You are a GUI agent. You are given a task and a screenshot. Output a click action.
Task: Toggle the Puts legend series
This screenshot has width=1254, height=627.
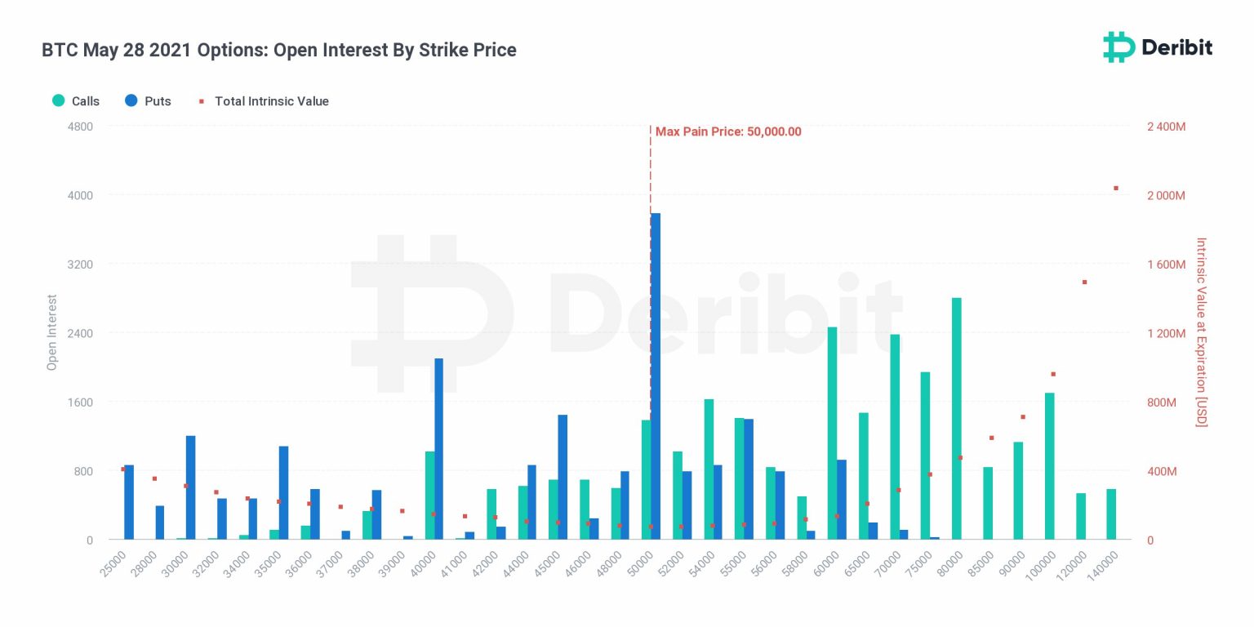click(148, 101)
